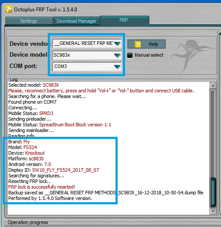
Task: Click the 'Android version: 7.0' log line
Action: (x=30, y=164)
